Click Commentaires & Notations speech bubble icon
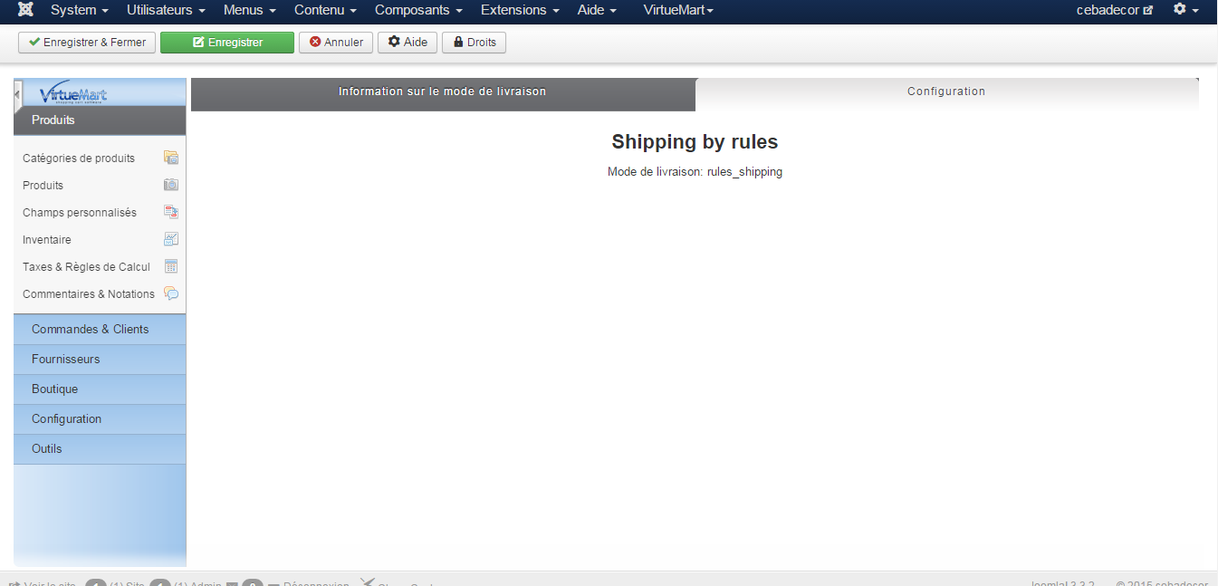This screenshot has height=586, width=1218. (171, 293)
